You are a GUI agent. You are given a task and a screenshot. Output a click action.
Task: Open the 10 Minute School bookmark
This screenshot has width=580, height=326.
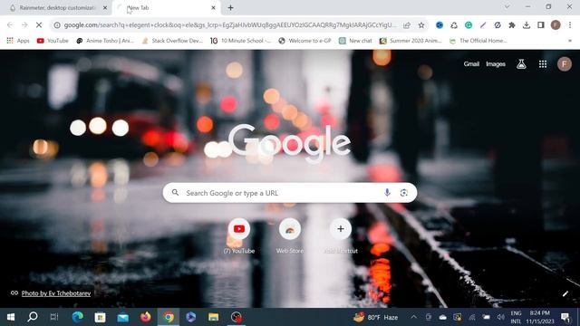(x=241, y=41)
